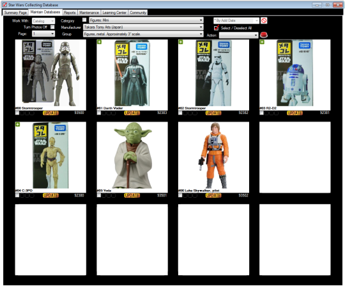
Task: Check the box under #04 C-3PO
Action: 17,195
